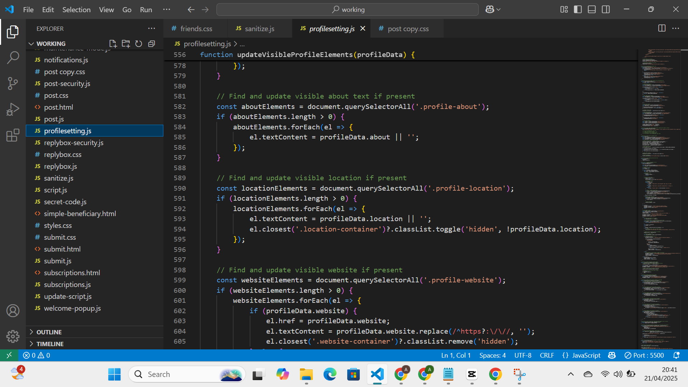The height and width of the screenshot is (387, 688).
Task: Open the Explorer view in activity bar
Action: click(13, 32)
